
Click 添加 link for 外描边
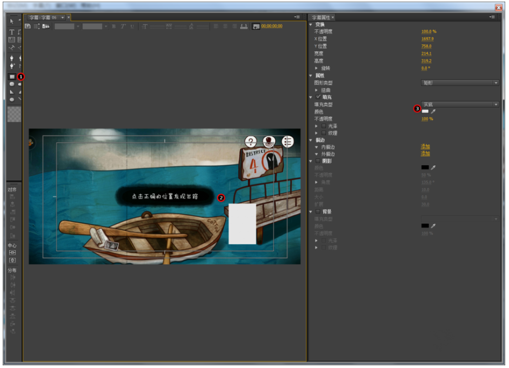tap(425, 153)
